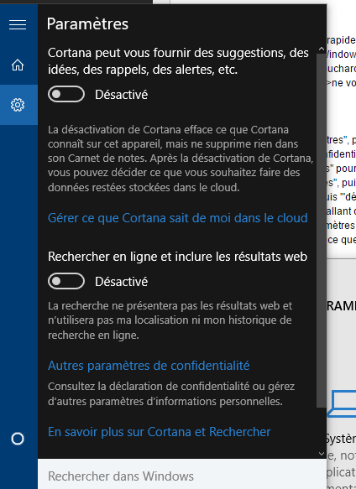Focus the Rechercher dans Windows search box
Viewport: 356px width, 489px height.
(182, 474)
